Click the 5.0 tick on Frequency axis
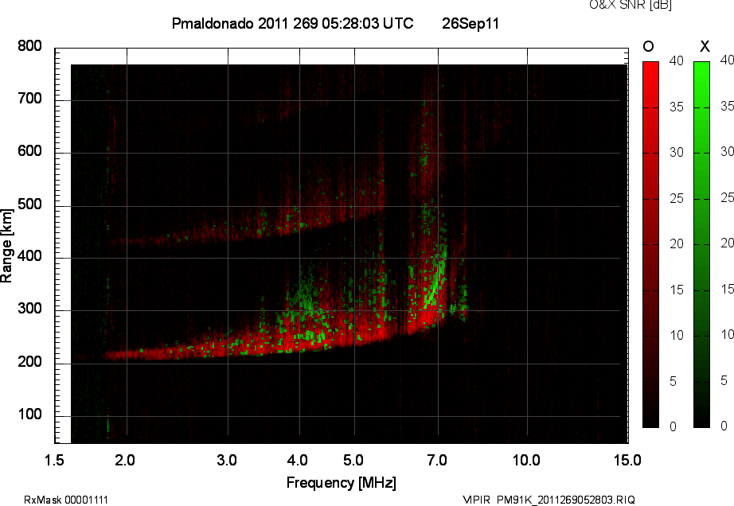Image resolution: width=734 pixels, height=506 pixels. tap(353, 461)
